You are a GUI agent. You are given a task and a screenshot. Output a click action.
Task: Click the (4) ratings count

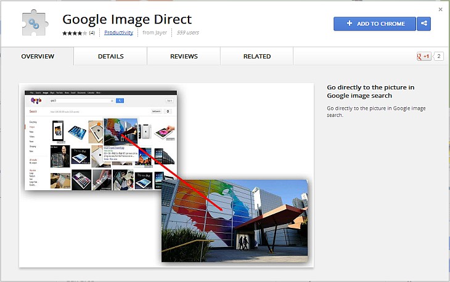click(92, 33)
